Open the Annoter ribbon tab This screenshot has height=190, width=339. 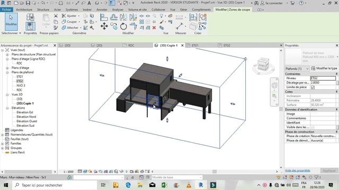pyautogui.click(x=102, y=9)
